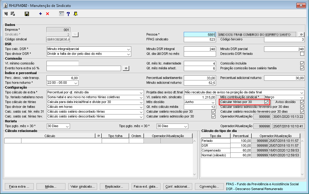Click the Pessoa input field
Screen dimensions: 309x194
point(200,34)
